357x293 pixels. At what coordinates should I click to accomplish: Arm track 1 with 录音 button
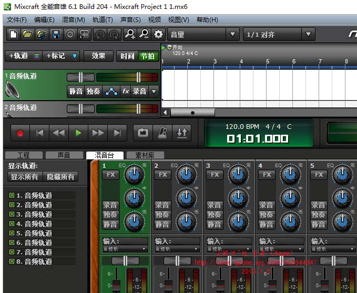pyautogui.click(x=139, y=91)
